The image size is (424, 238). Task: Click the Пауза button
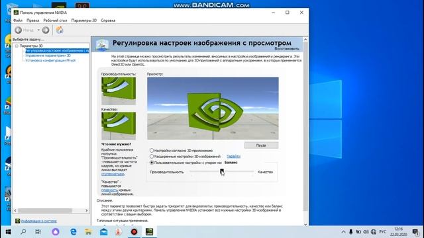261,145
